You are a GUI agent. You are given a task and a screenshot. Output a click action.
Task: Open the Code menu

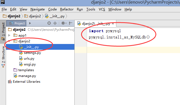(52, 9)
